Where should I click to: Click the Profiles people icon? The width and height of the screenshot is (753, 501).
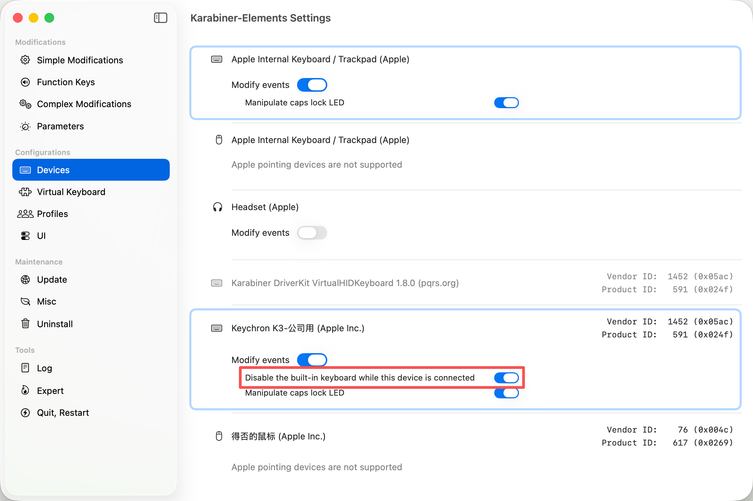pos(25,214)
